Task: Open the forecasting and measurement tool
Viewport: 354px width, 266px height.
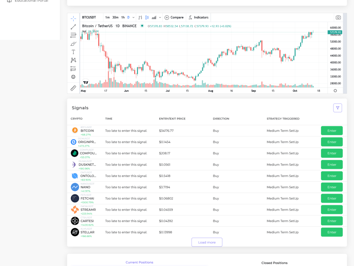Action: [73, 68]
